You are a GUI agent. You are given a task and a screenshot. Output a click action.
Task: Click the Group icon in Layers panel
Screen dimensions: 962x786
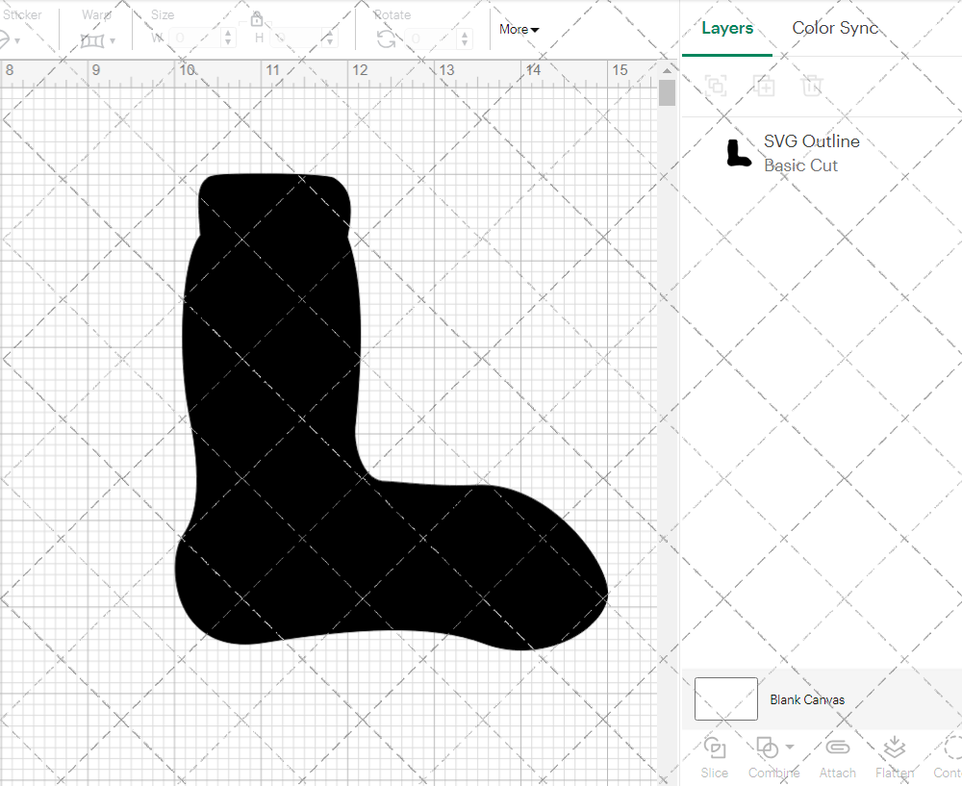715,86
